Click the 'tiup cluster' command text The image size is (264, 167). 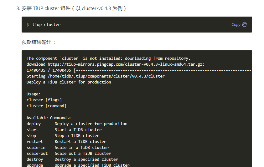click(46, 24)
